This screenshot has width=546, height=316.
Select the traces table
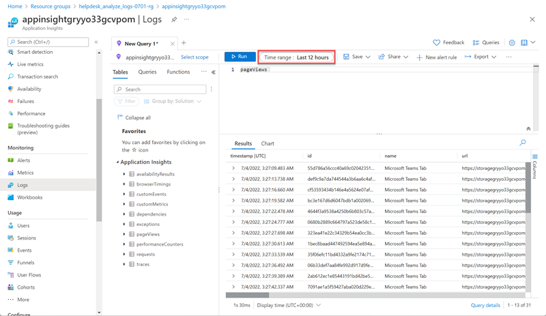click(x=143, y=264)
